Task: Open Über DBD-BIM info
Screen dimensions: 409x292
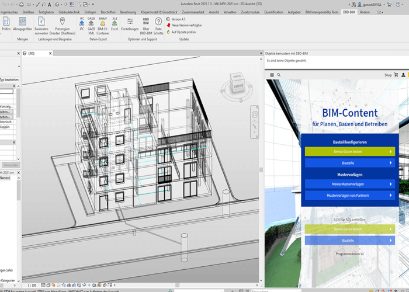Action: click(x=146, y=26)
